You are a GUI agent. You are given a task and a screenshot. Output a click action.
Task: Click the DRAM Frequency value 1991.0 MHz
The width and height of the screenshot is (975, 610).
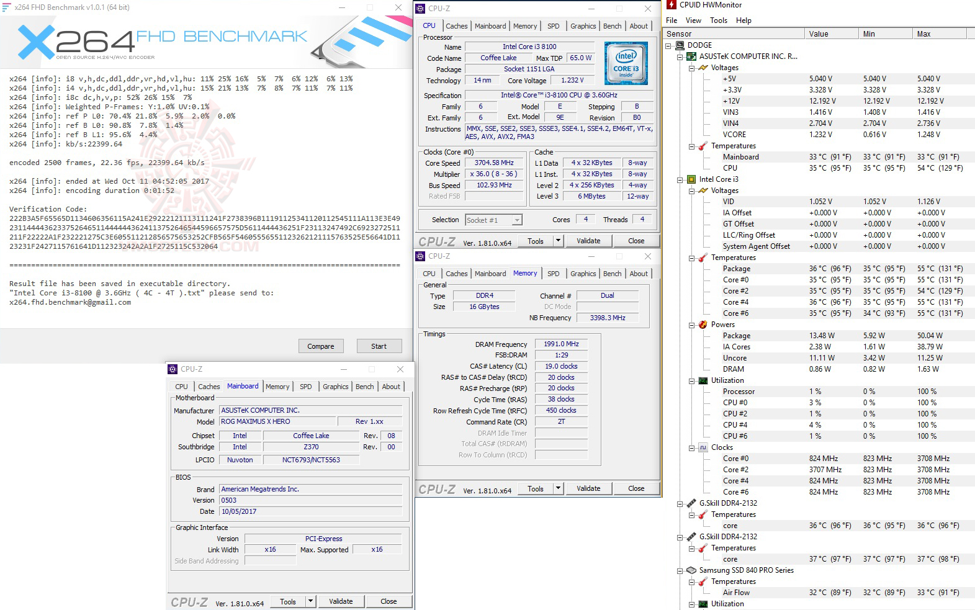[x=561, y=344]
